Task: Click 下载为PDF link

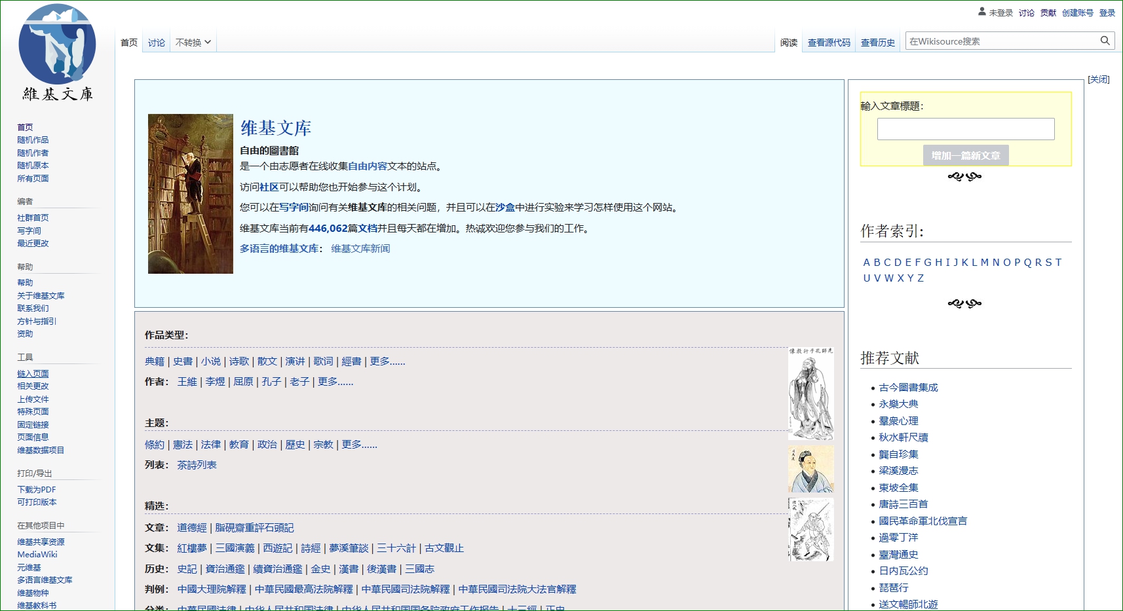Action: (37, 489)
